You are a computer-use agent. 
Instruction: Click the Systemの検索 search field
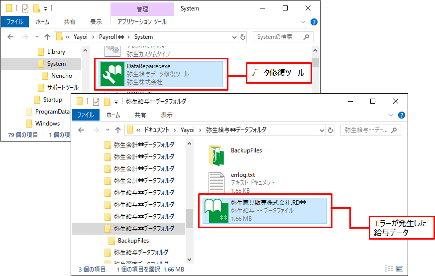(283, 37)
